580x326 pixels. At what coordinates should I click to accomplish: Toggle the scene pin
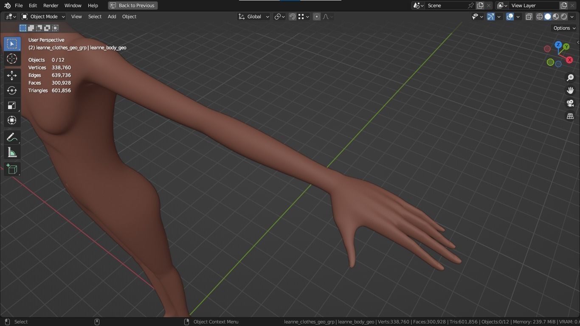471,6
